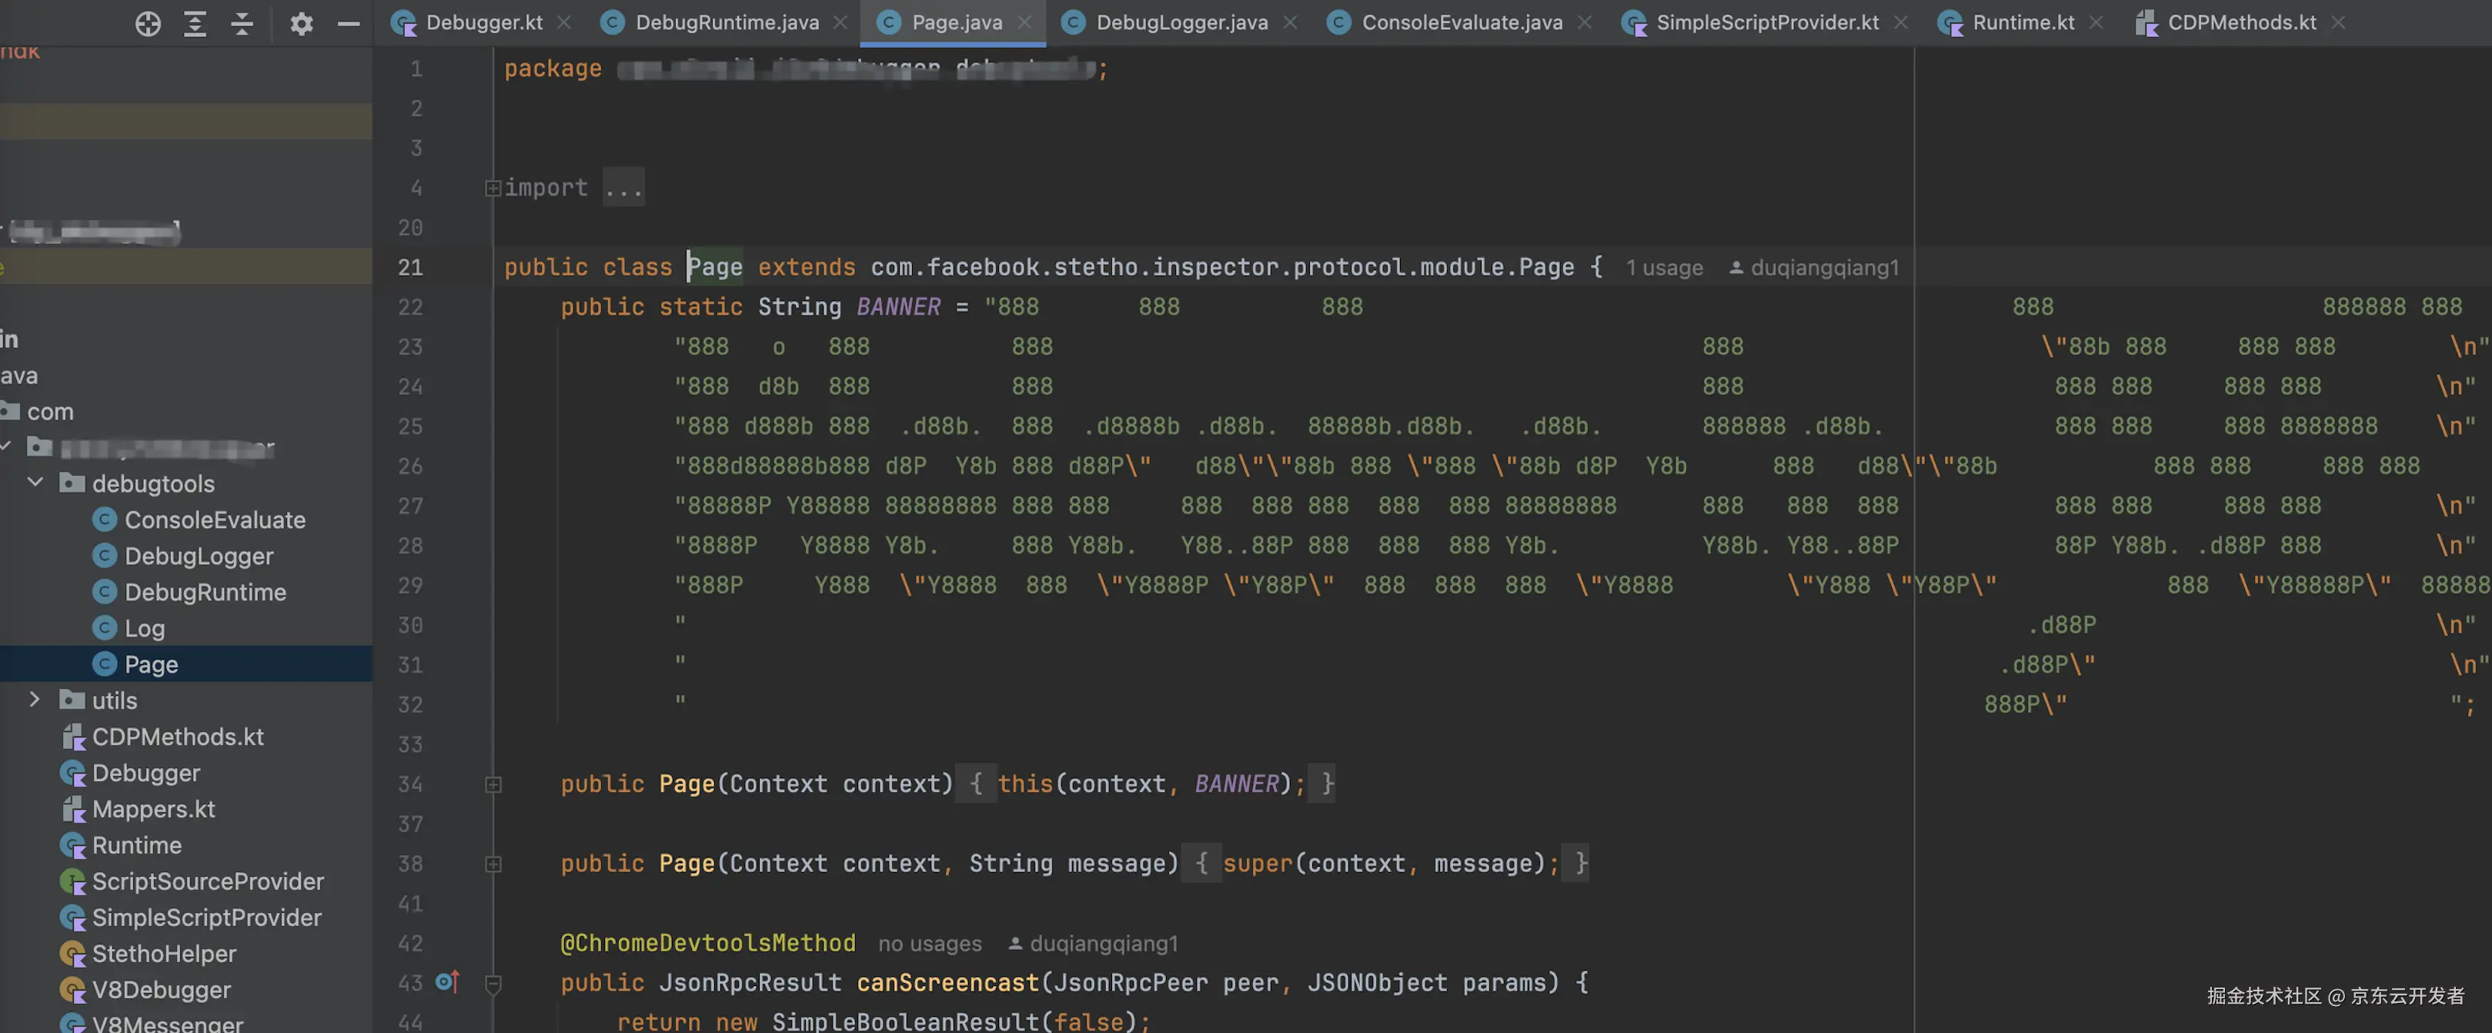Viewport: 2492px width, 1033px height.
Task: Collapse the debugtools folder
Action: [x=36, y=482]
